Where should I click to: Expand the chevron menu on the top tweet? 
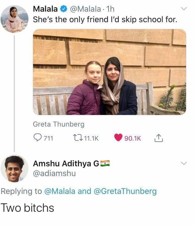click(x=184, y=9)
